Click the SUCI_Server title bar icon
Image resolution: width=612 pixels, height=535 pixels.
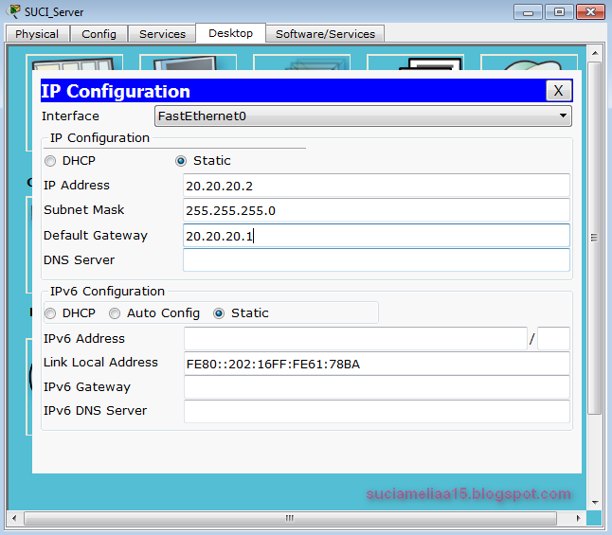coord(14,11)
